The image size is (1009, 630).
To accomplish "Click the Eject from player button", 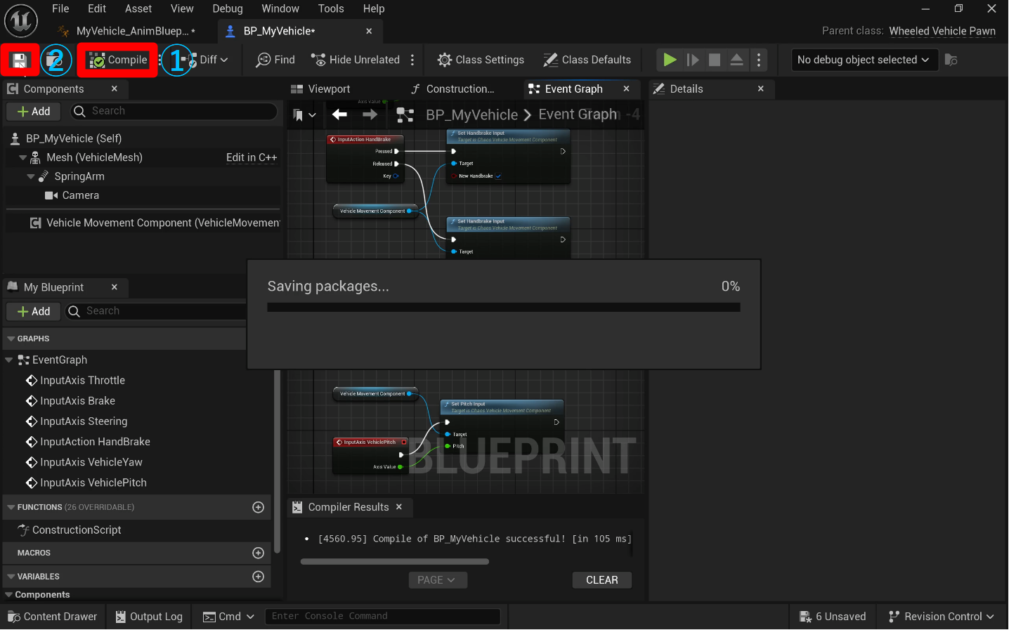I will point(736,60).
